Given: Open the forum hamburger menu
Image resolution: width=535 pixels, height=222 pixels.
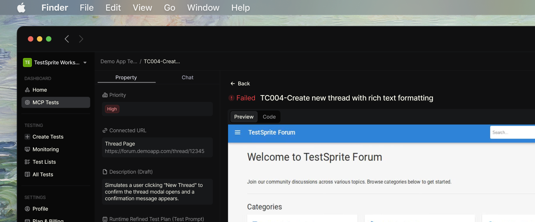Looking at the screenshot, I should (x=238, y=132).
